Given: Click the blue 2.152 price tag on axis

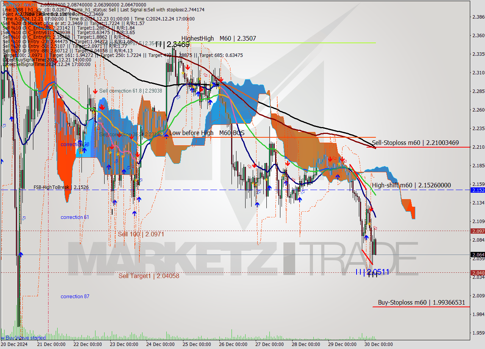Looking at the screenshot, I should point(477,190).
